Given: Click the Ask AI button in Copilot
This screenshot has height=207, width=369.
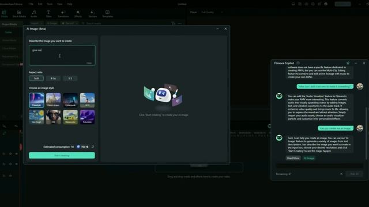Looking at the screenshot, I should 355,174.
